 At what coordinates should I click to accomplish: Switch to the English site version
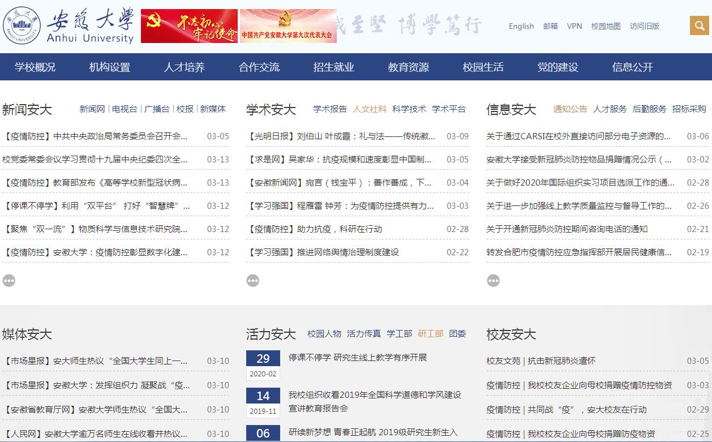521,26
